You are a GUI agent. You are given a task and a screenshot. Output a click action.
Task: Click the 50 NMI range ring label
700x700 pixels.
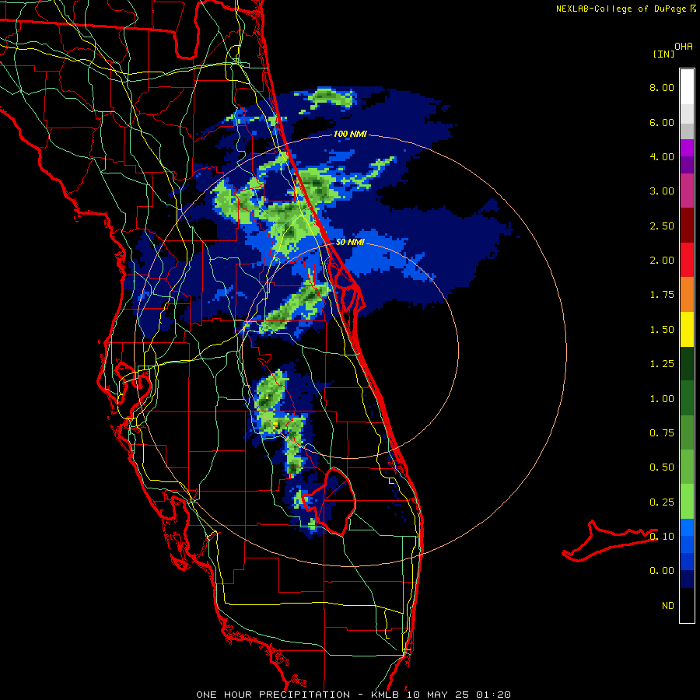[x=350, y=242]
